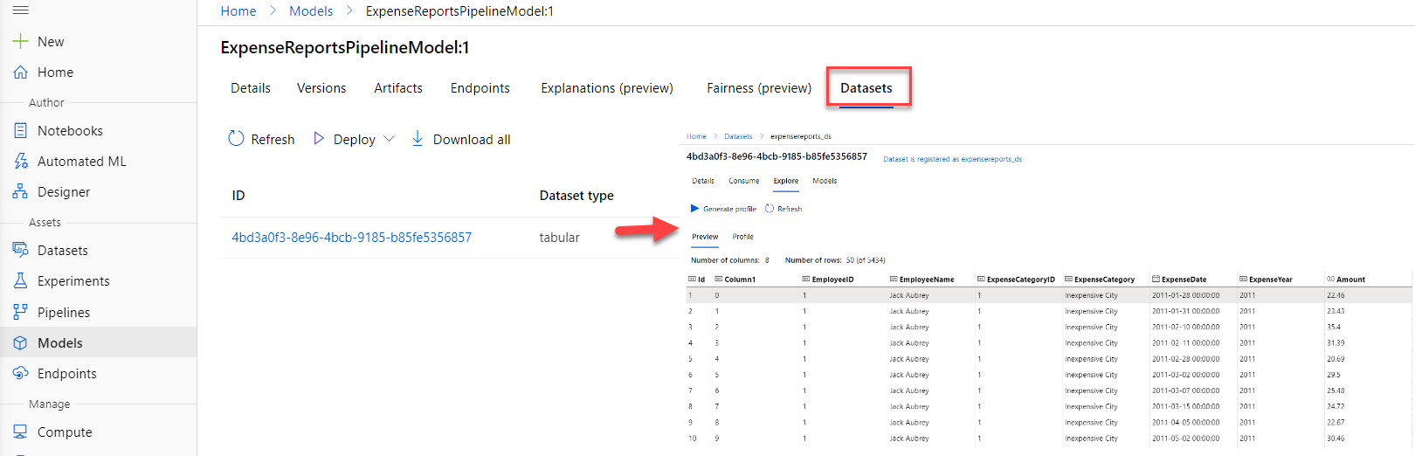Open Notebooks from the sidebar icon

(x=20, y=130)
